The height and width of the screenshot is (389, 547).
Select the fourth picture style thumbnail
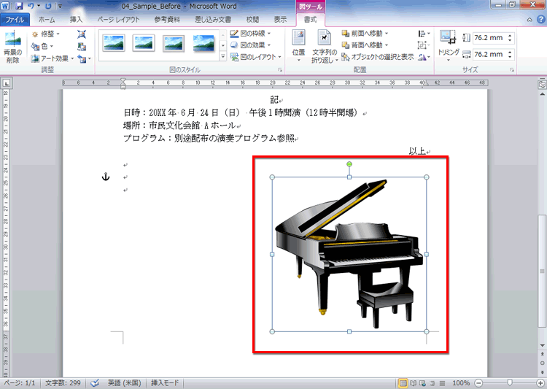pyautogui.click(x=203, y=43)
